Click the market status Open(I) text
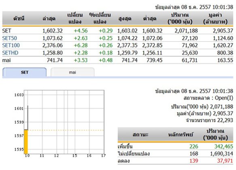 point(224,98)
